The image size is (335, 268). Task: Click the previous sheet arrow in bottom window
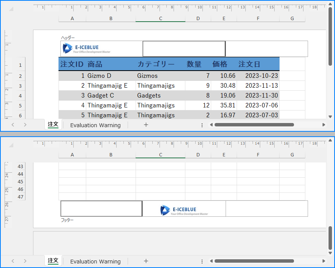click(x=13, y=261)
